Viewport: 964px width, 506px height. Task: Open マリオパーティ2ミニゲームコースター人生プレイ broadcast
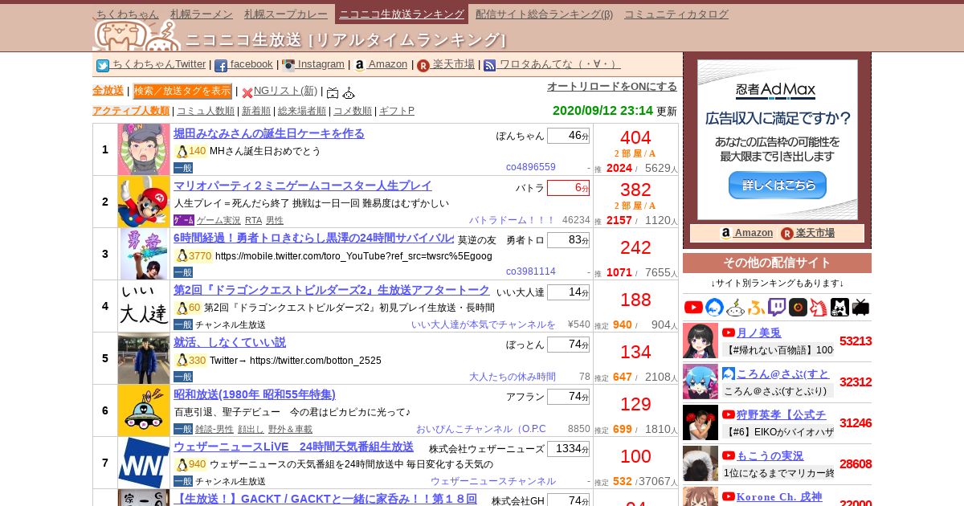click(303, 186)
